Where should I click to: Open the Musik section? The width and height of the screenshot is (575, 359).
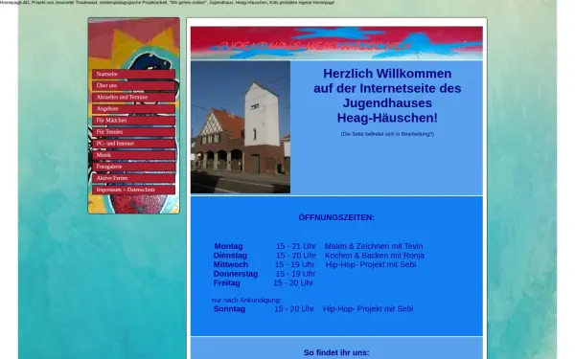[x=133, y=155]
